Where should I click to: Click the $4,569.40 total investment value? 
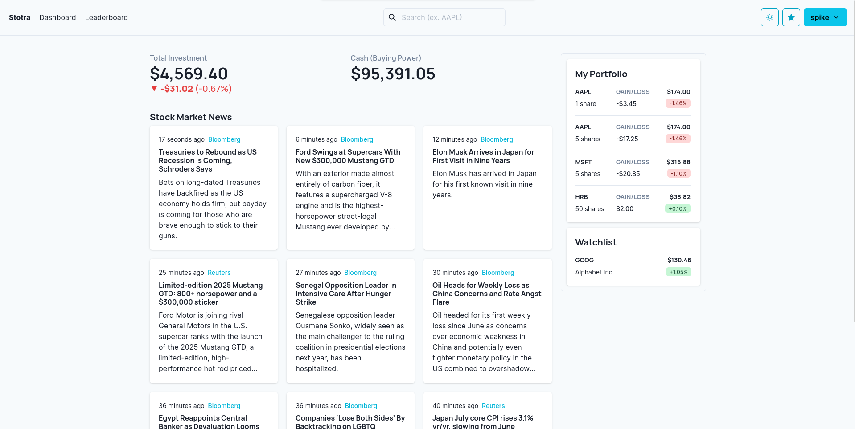(x=189, y=74)
